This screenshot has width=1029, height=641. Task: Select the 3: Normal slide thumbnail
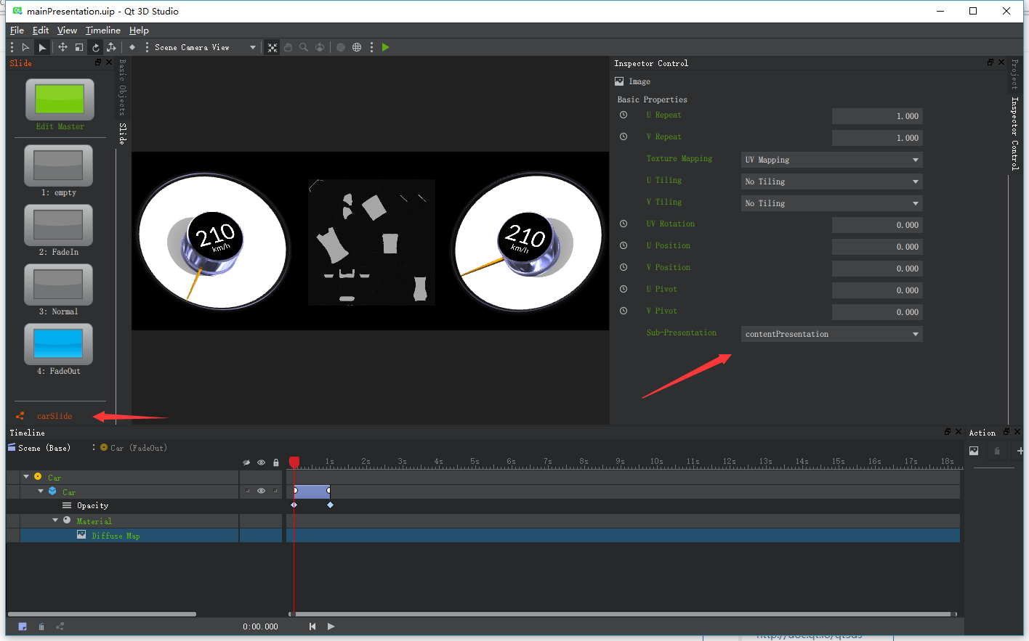click(58, 285)
